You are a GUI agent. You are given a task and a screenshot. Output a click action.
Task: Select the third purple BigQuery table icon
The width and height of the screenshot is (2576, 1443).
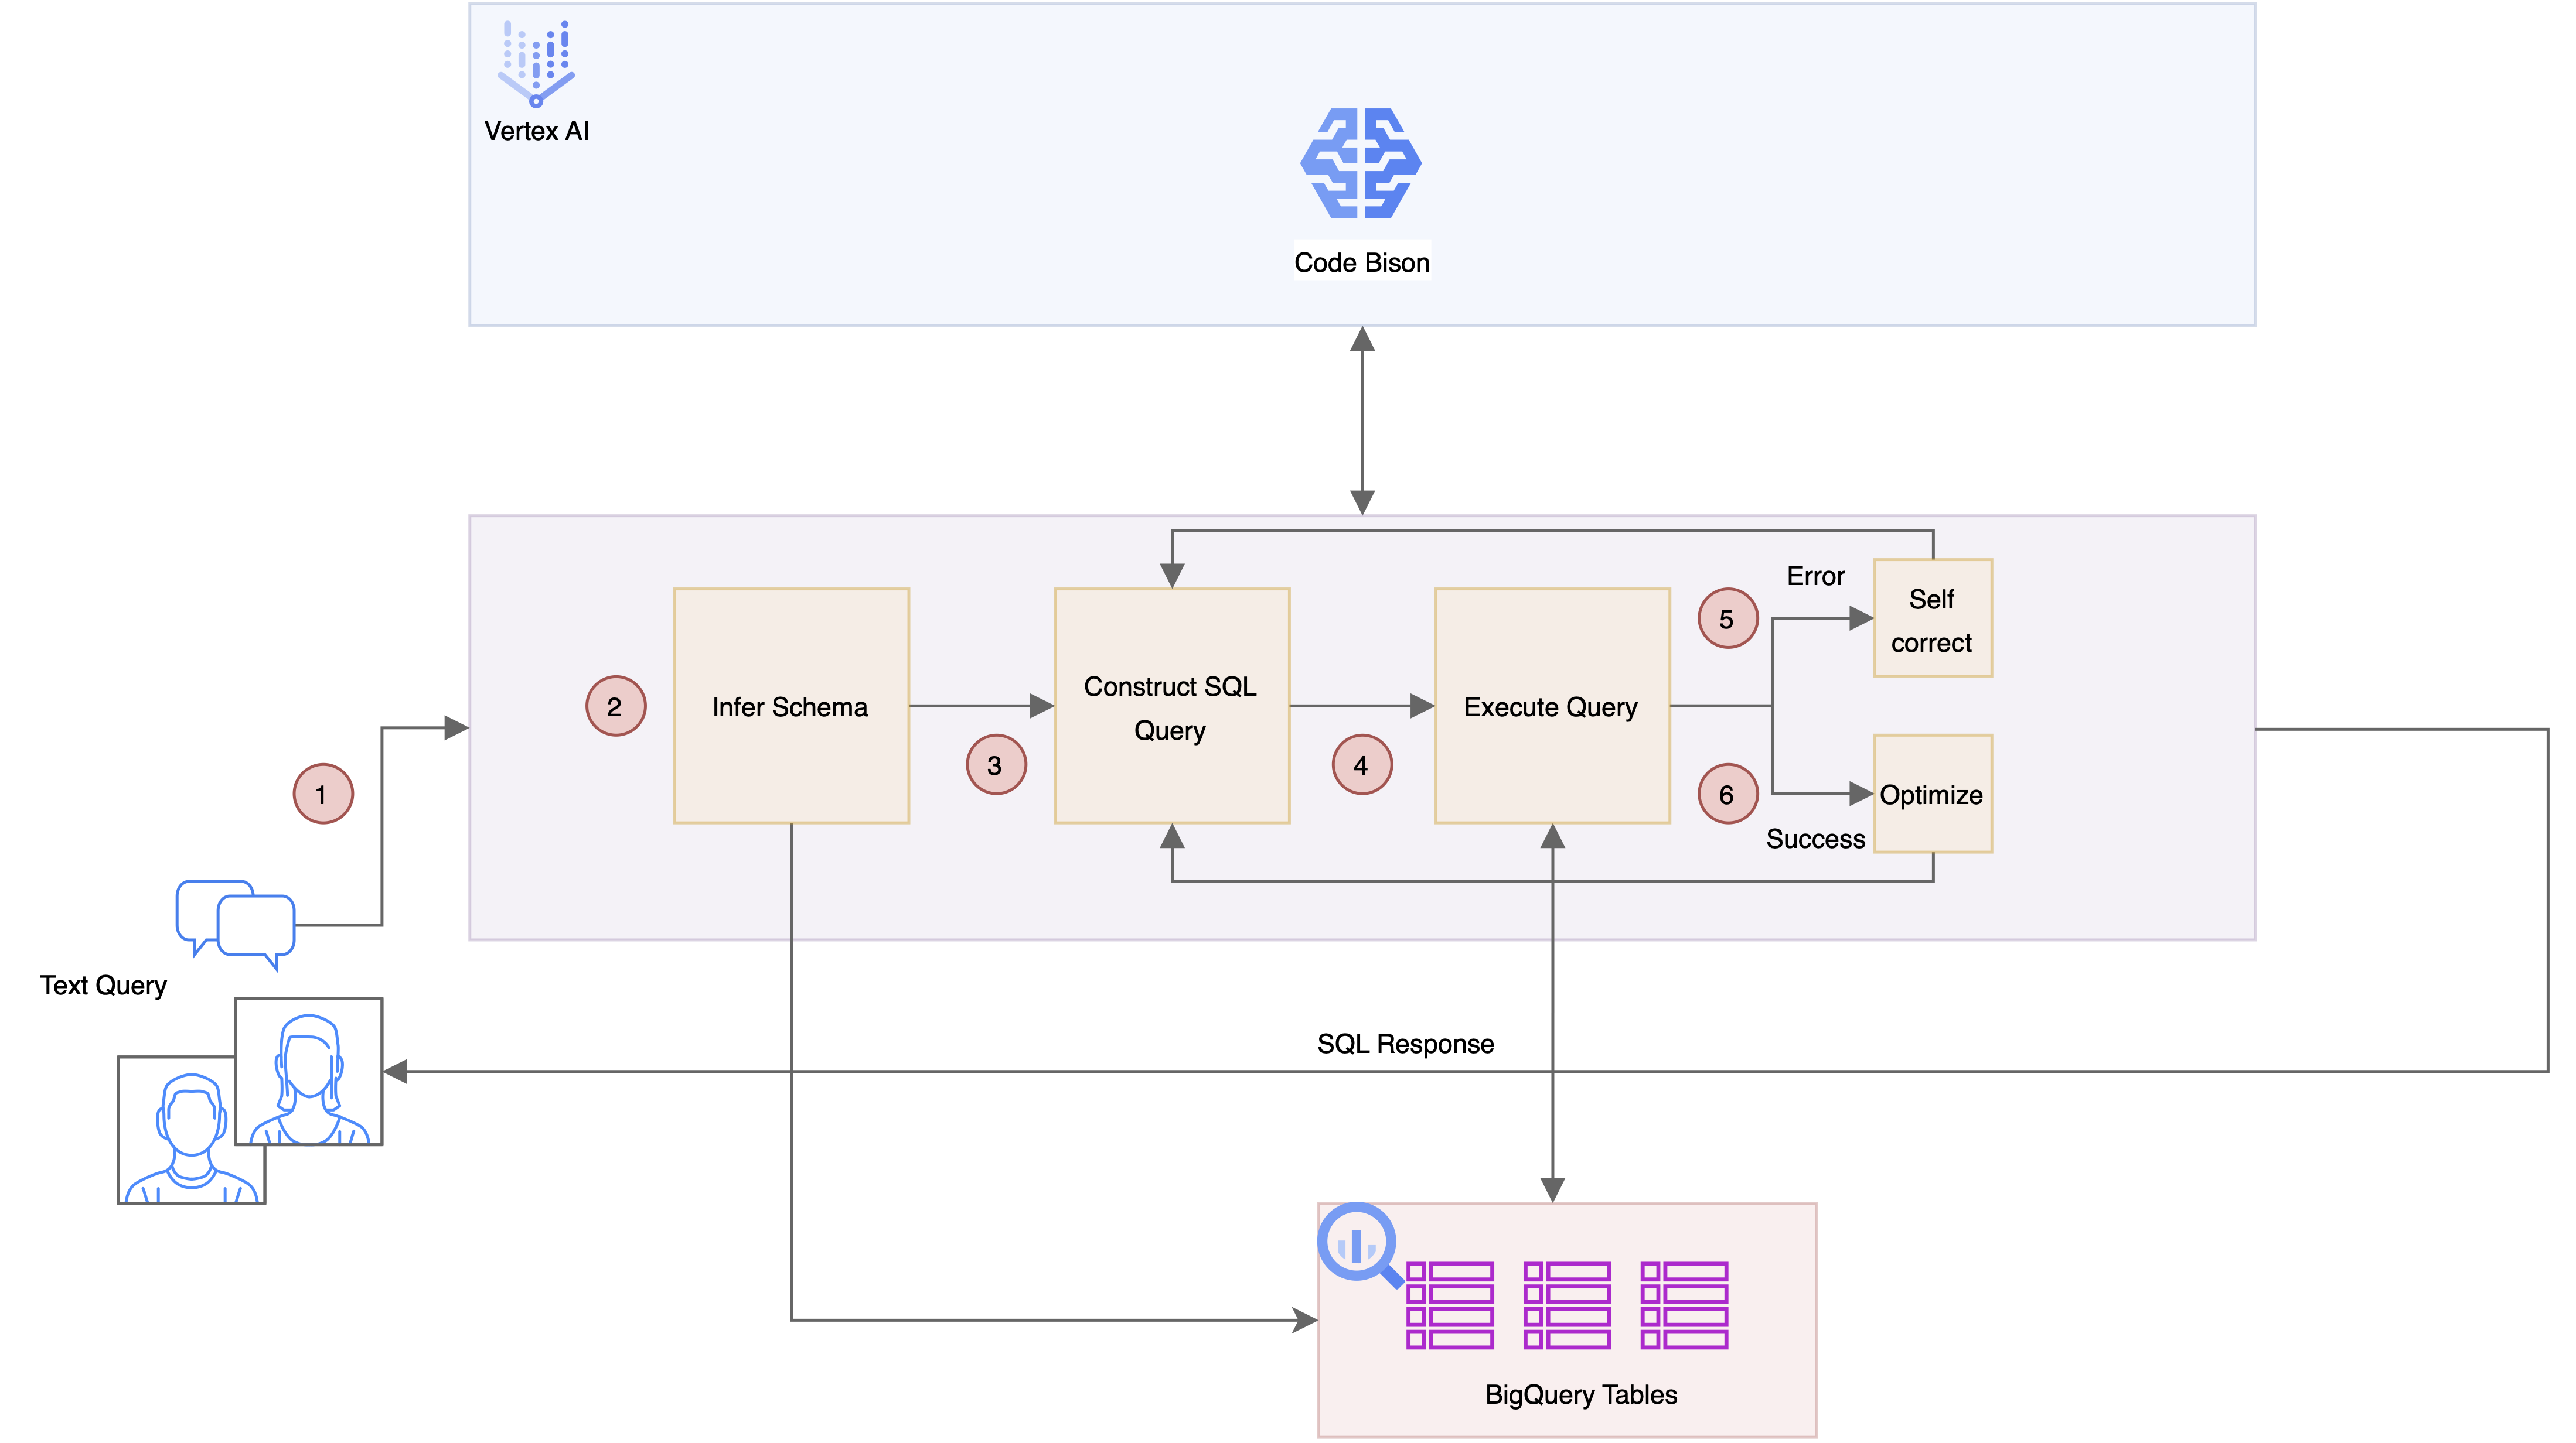1684,1305
